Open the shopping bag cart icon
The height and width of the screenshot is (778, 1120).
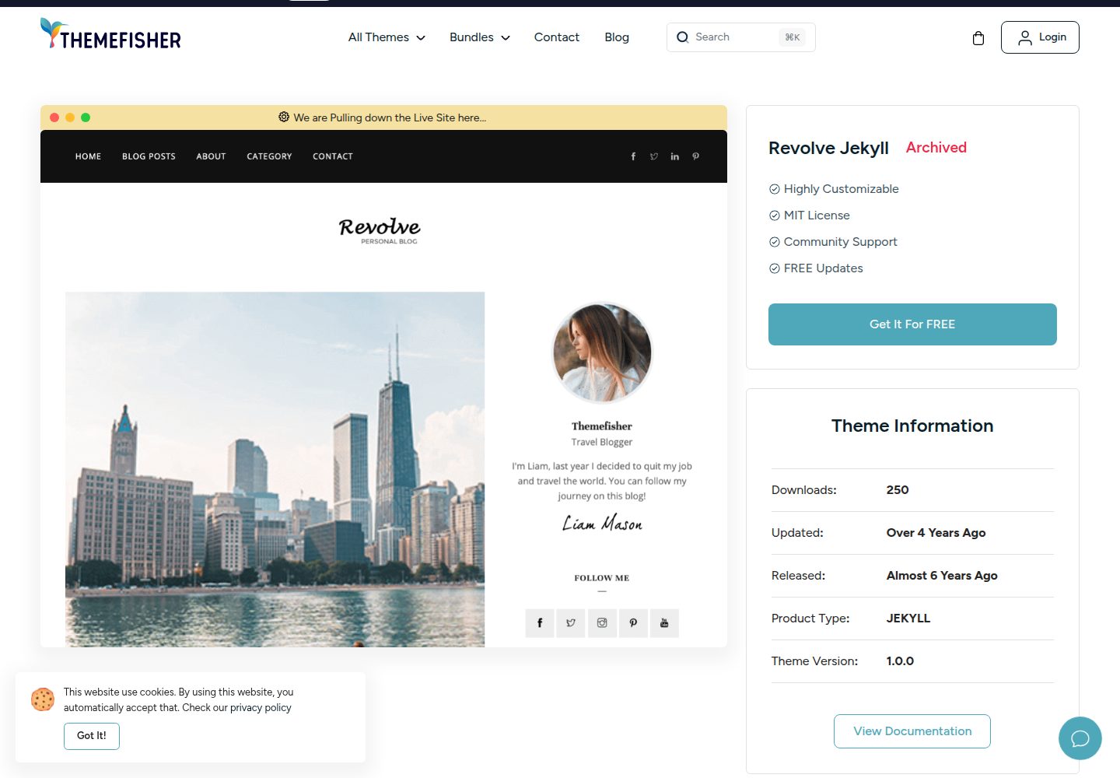pos(978,38)
